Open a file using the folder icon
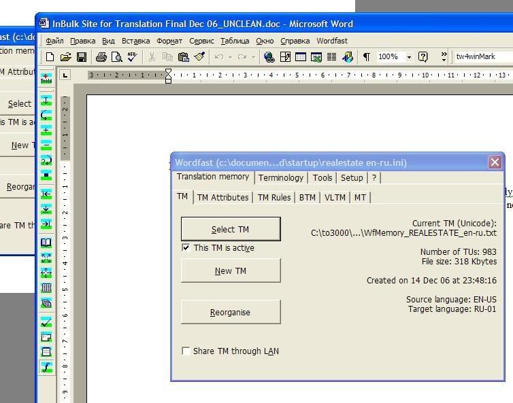 click(x=66, y=57)
